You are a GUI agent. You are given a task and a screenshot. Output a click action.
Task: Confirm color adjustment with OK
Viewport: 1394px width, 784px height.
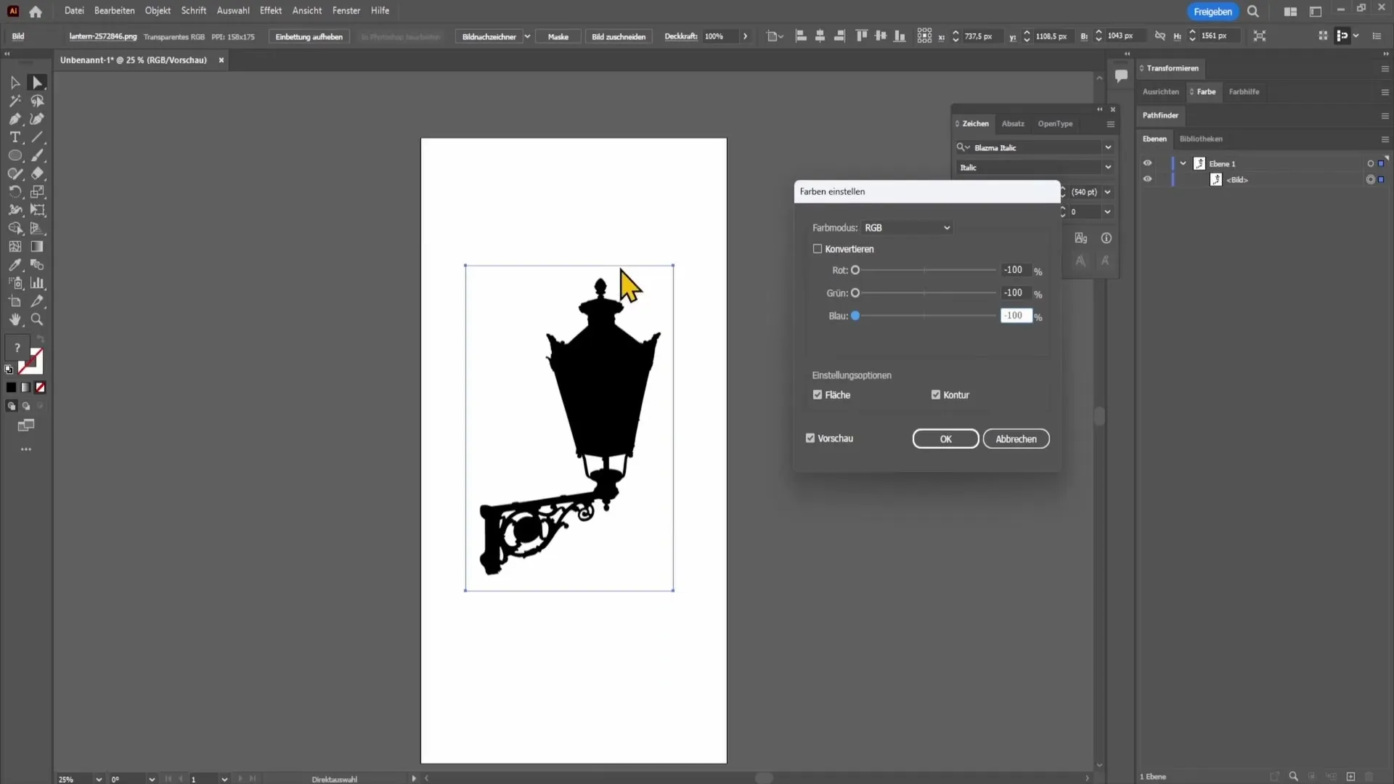click(945, 439)
